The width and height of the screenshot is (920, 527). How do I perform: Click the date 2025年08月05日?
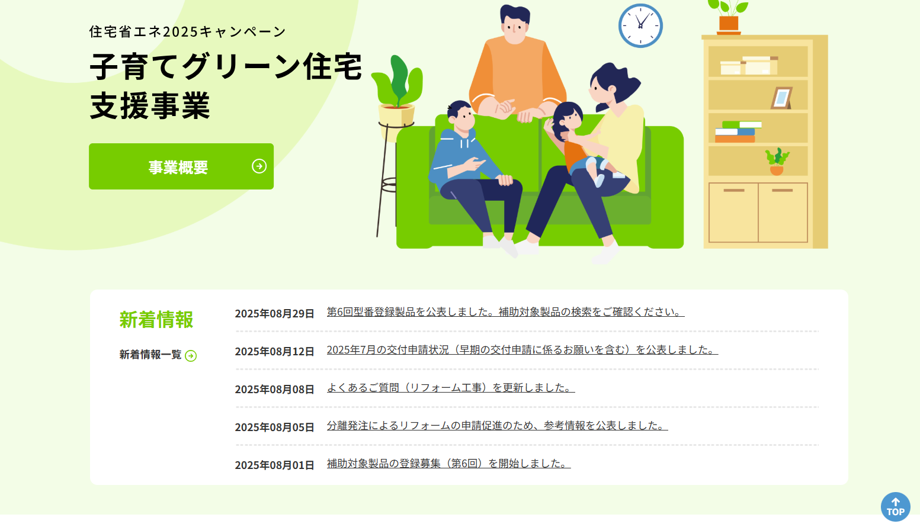coord(274,427)
